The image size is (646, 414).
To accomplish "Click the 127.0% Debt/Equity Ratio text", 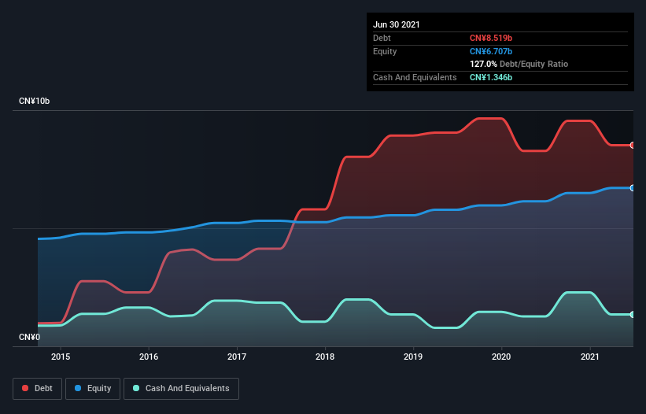I will [519, 64].
